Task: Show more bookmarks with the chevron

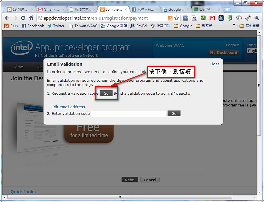Action: click(233, 25)
